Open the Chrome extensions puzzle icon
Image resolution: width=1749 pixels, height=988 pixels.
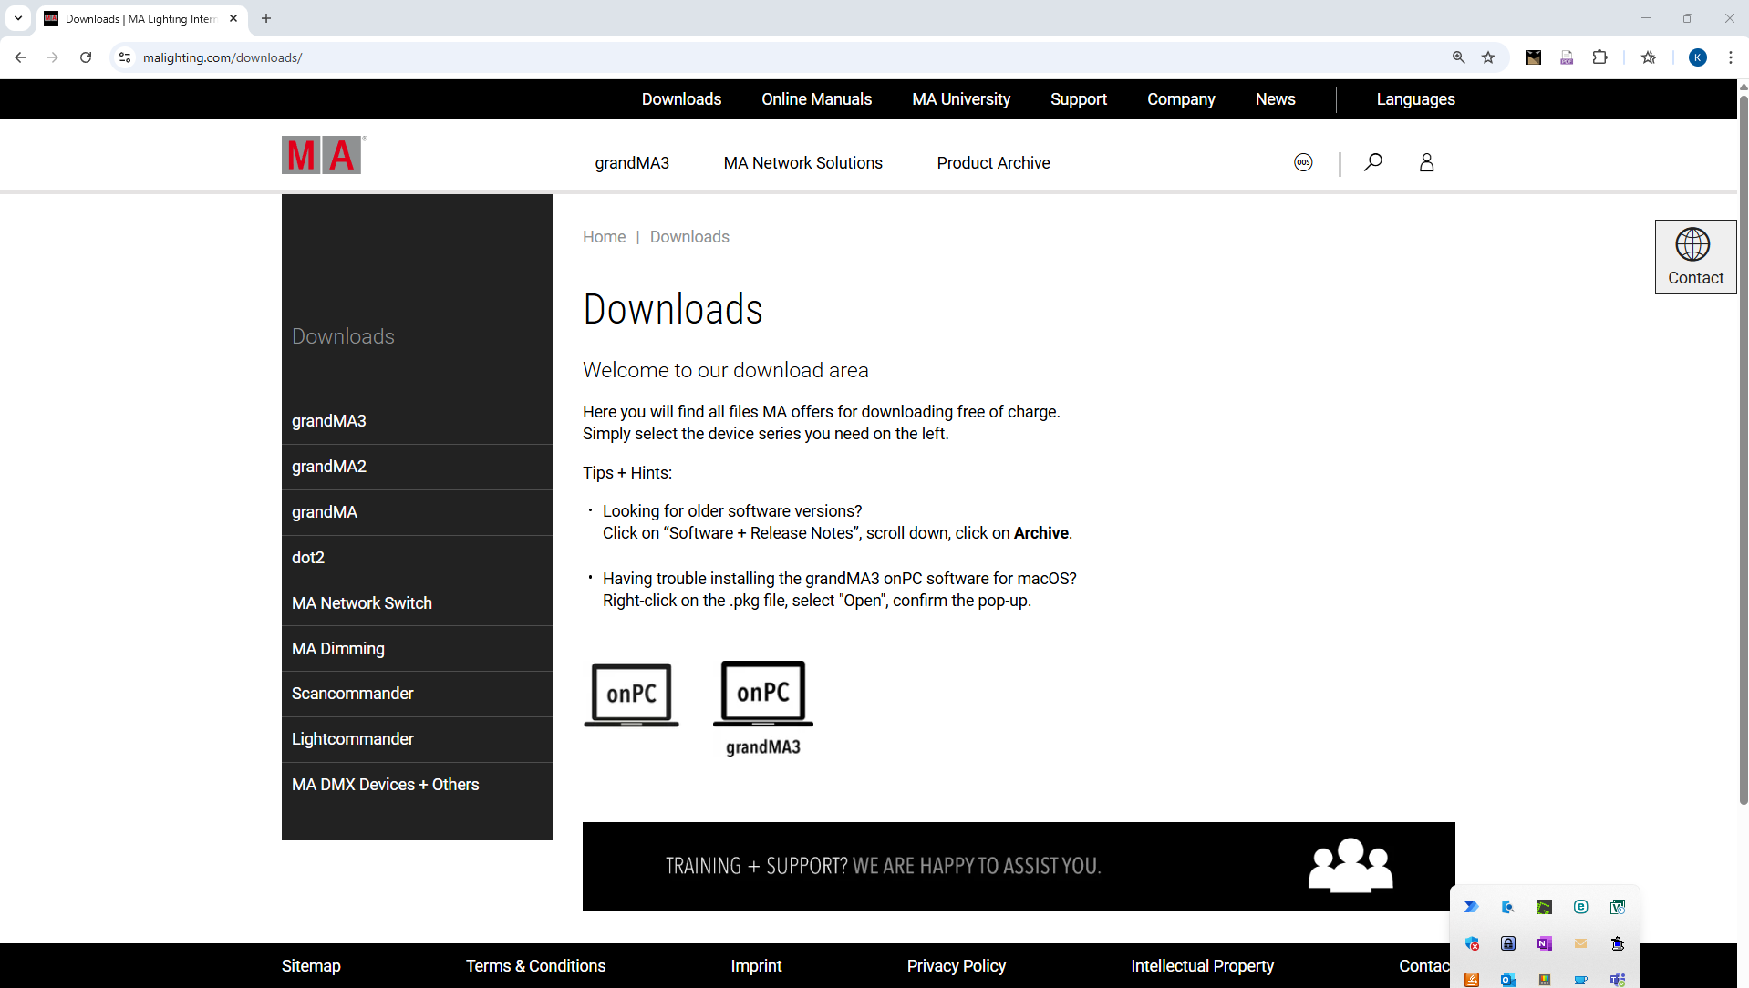pyautogui.click(x=1599, y=57)
